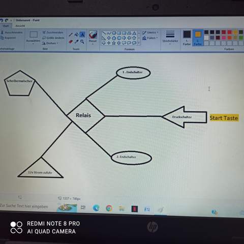Open the Strichstärke line width dropdown
The width and height of the screenshot is (244, 244).
click(x=170, y=38)
